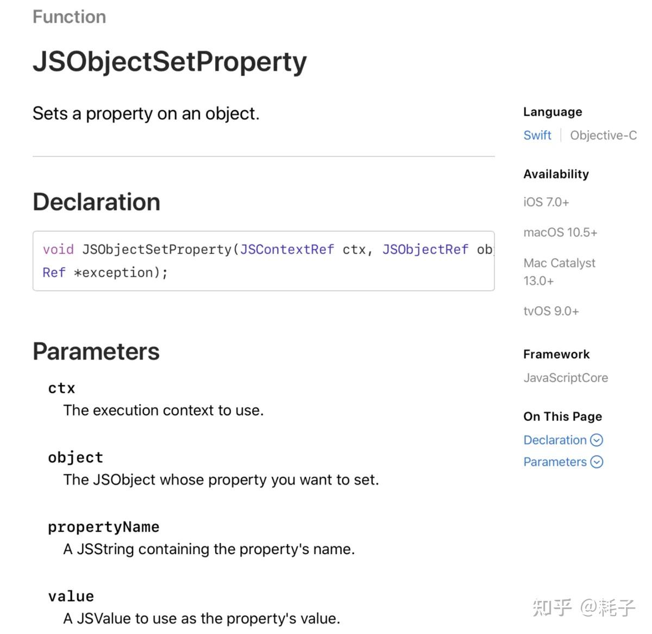The height and width of the screenshot is (634, 652).
Task: Switch language to Objective-C
Action: (x=603, y=135)
